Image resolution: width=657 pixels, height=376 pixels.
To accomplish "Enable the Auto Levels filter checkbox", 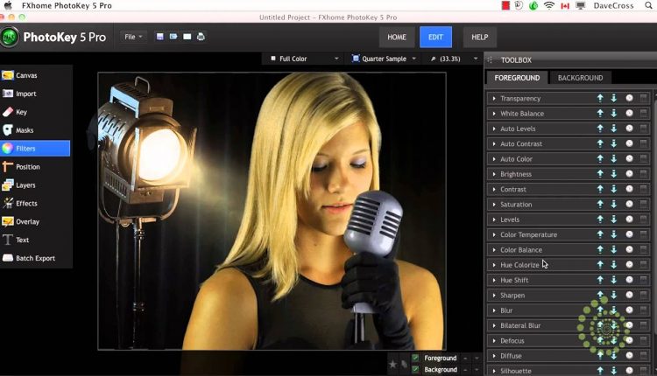I will pyautogui.click(x=643, y=128).
